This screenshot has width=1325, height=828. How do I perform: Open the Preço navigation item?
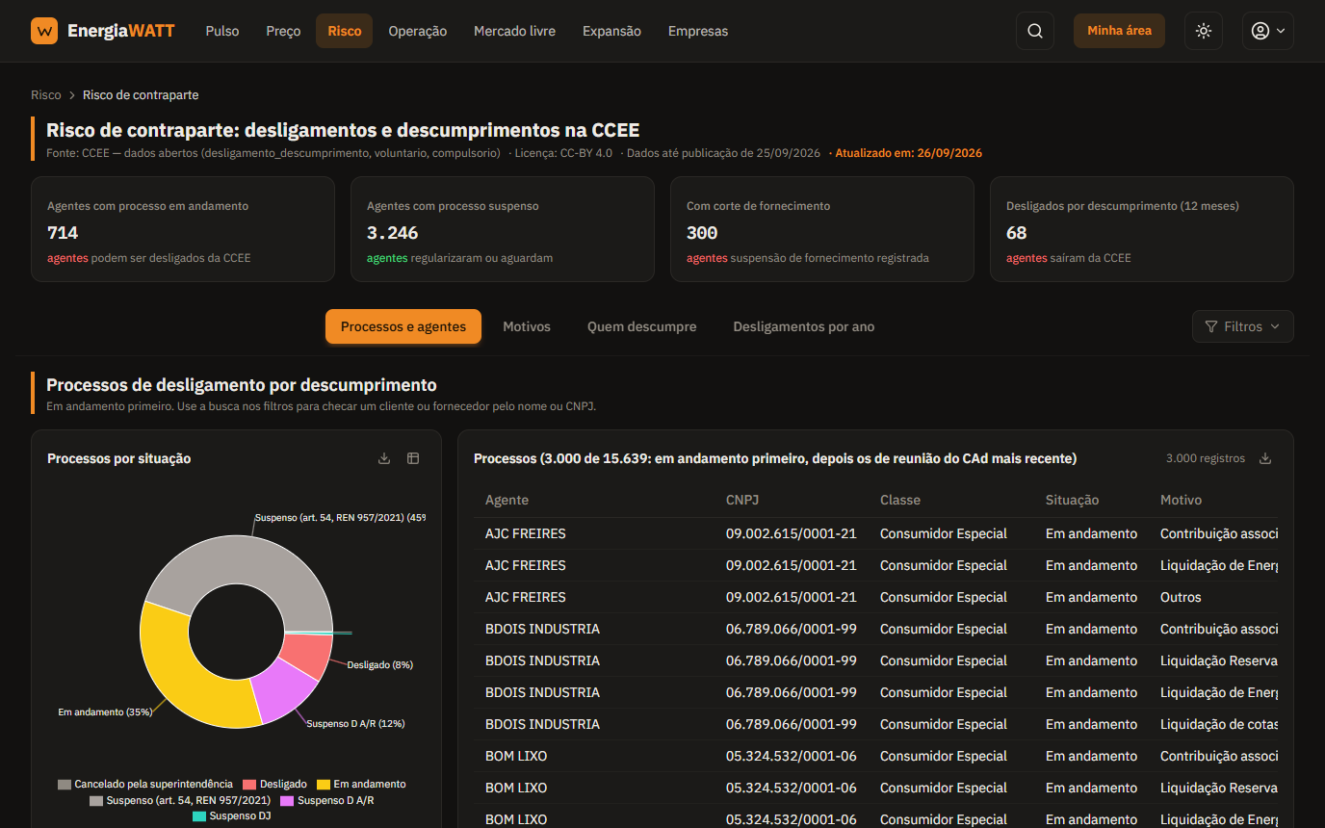click(283, 31)
